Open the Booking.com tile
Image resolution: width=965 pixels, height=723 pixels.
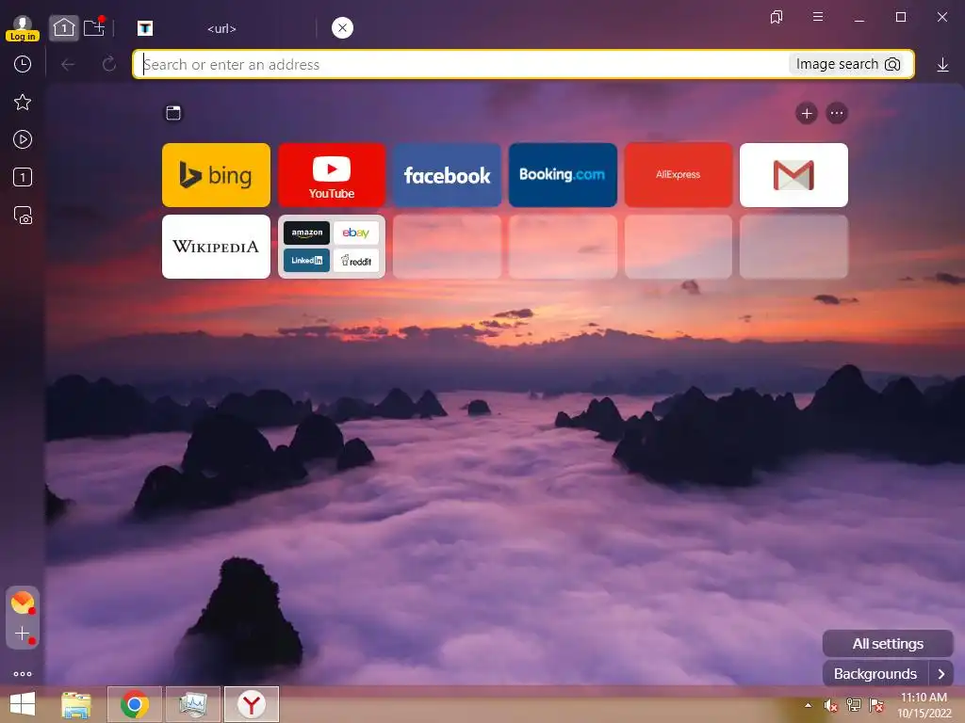point(563,175)
